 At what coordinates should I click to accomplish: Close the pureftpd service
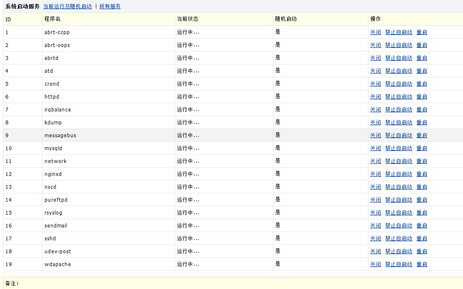[x=375, y=200]
